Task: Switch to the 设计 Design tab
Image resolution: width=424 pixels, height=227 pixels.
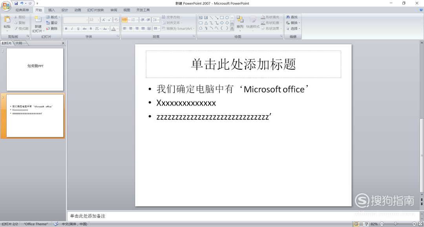Action: click(65, 10)
